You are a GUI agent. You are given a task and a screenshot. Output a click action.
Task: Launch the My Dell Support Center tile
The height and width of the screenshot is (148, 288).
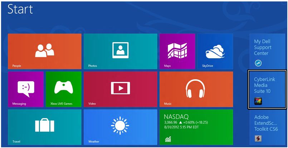coord(268,51)
